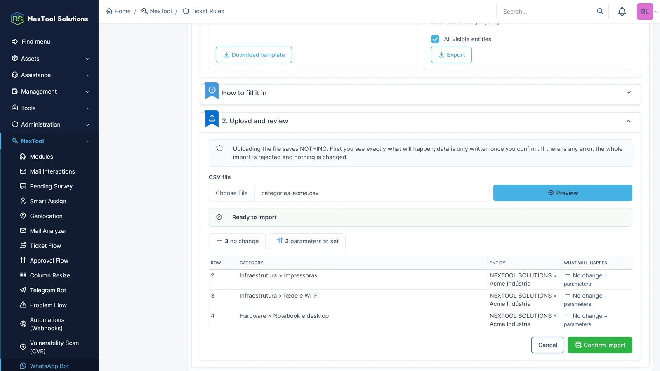Open the notifications bell
Screen dimensions: 660x371
622,12
